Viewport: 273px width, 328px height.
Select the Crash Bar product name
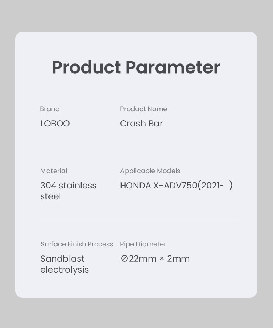pos(141,124)
